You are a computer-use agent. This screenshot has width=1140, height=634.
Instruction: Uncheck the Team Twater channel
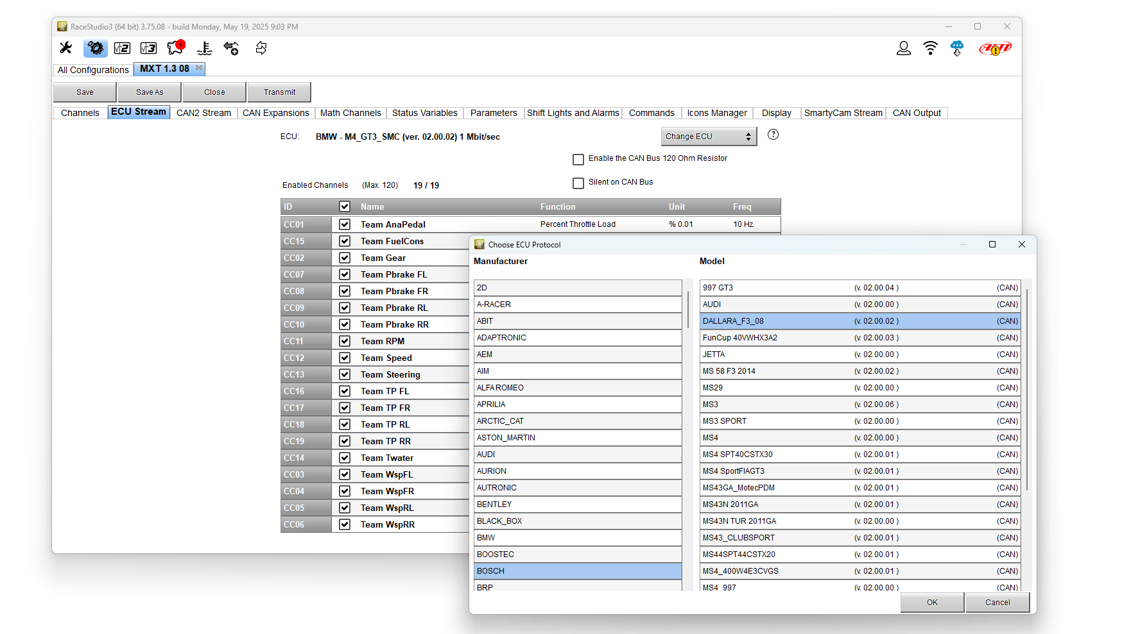coord(345,458)
